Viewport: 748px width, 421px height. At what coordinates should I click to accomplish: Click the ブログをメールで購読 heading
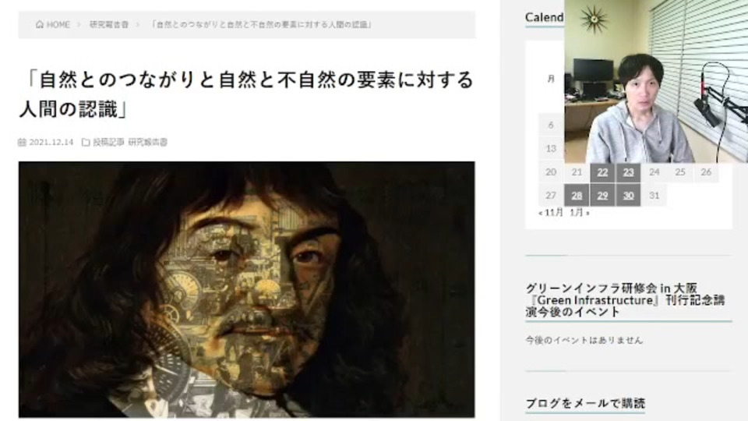point(585,403)
